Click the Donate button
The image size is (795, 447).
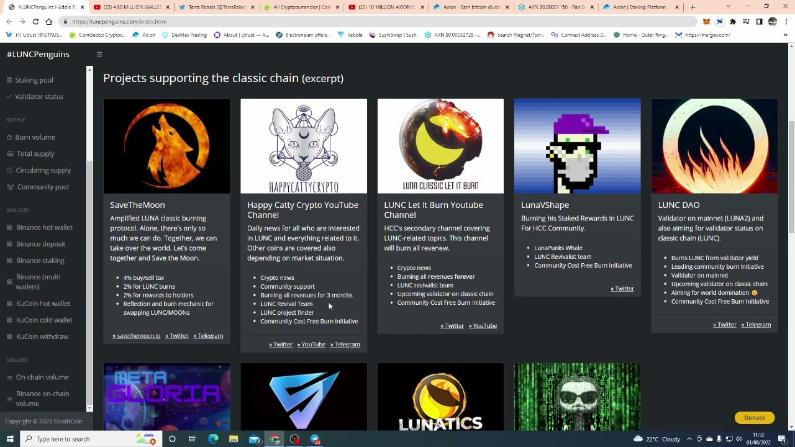pyautogui.click(x=755, y=418)
